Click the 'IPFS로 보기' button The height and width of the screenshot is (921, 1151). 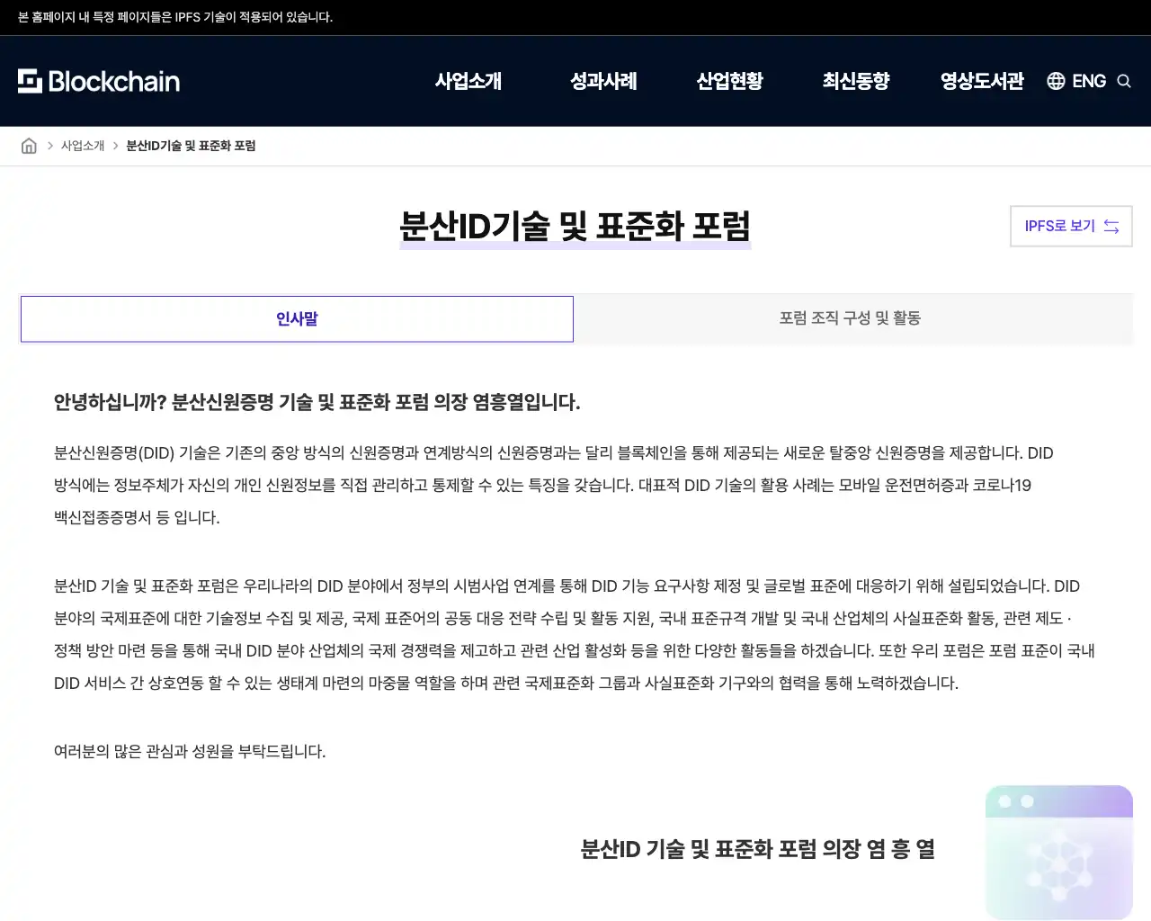[x=1070, y=226]
